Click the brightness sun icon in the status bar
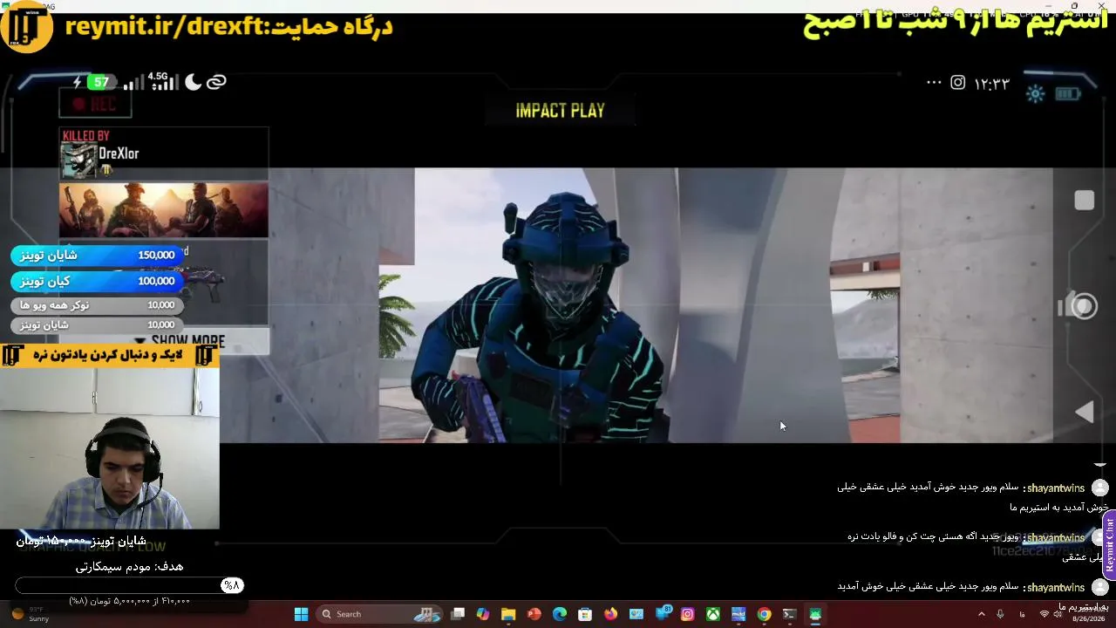This screenshot has height=628, width=1116. point(1036,94)
